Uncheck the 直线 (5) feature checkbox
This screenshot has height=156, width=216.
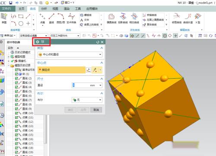point(16,91)
